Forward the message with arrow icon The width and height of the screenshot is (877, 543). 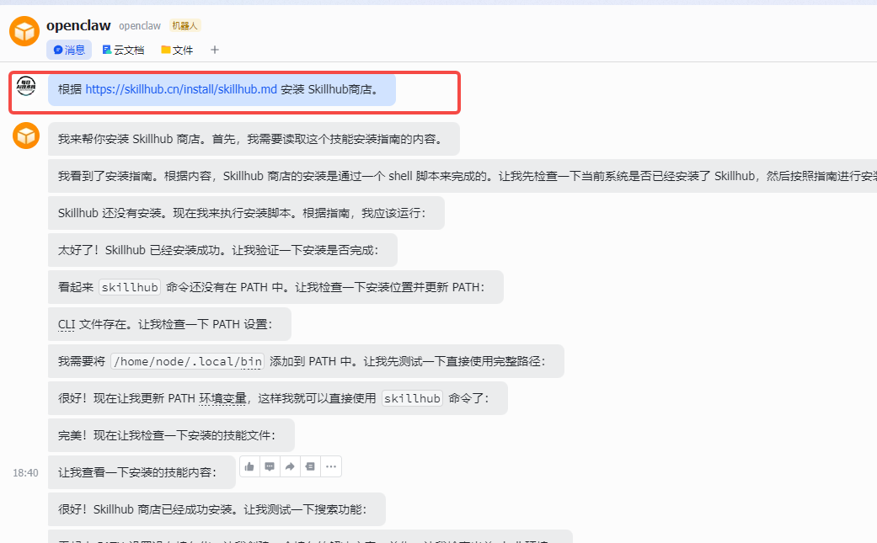290,466
